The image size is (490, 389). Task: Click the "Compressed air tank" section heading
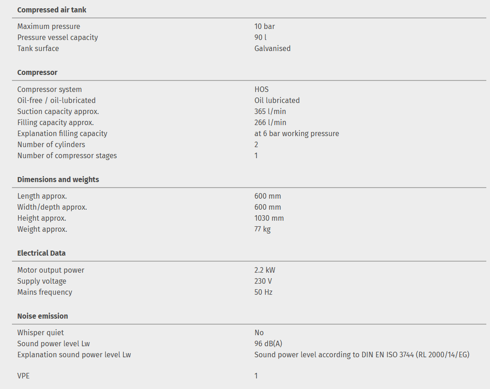(x=52, y=10)
